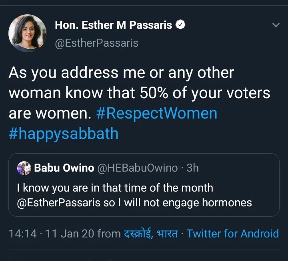
Task: Click the Twitter for Android source link
Action: point(232,233)
